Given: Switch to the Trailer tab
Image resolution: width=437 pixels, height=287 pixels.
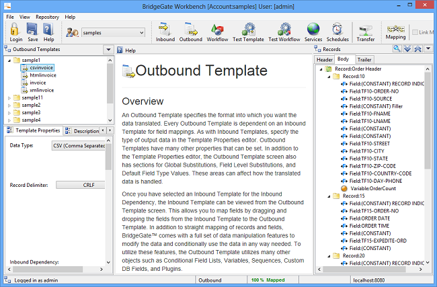Looking at the screenshot, I should (x=364, y=60).
